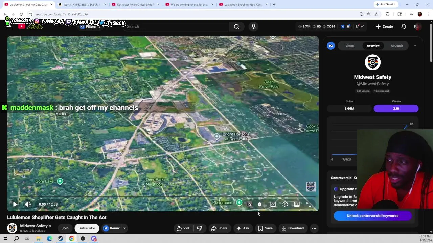Mute the video with the volume icon
The width and height of the screenshot is (433, 243).
tap(28, 204)
